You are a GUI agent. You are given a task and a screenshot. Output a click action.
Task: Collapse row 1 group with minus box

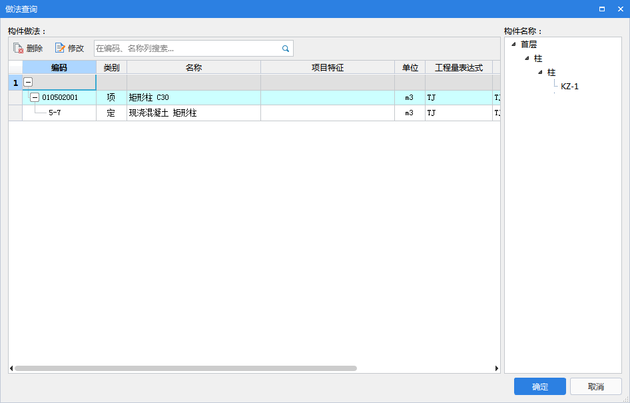point(28,83)
